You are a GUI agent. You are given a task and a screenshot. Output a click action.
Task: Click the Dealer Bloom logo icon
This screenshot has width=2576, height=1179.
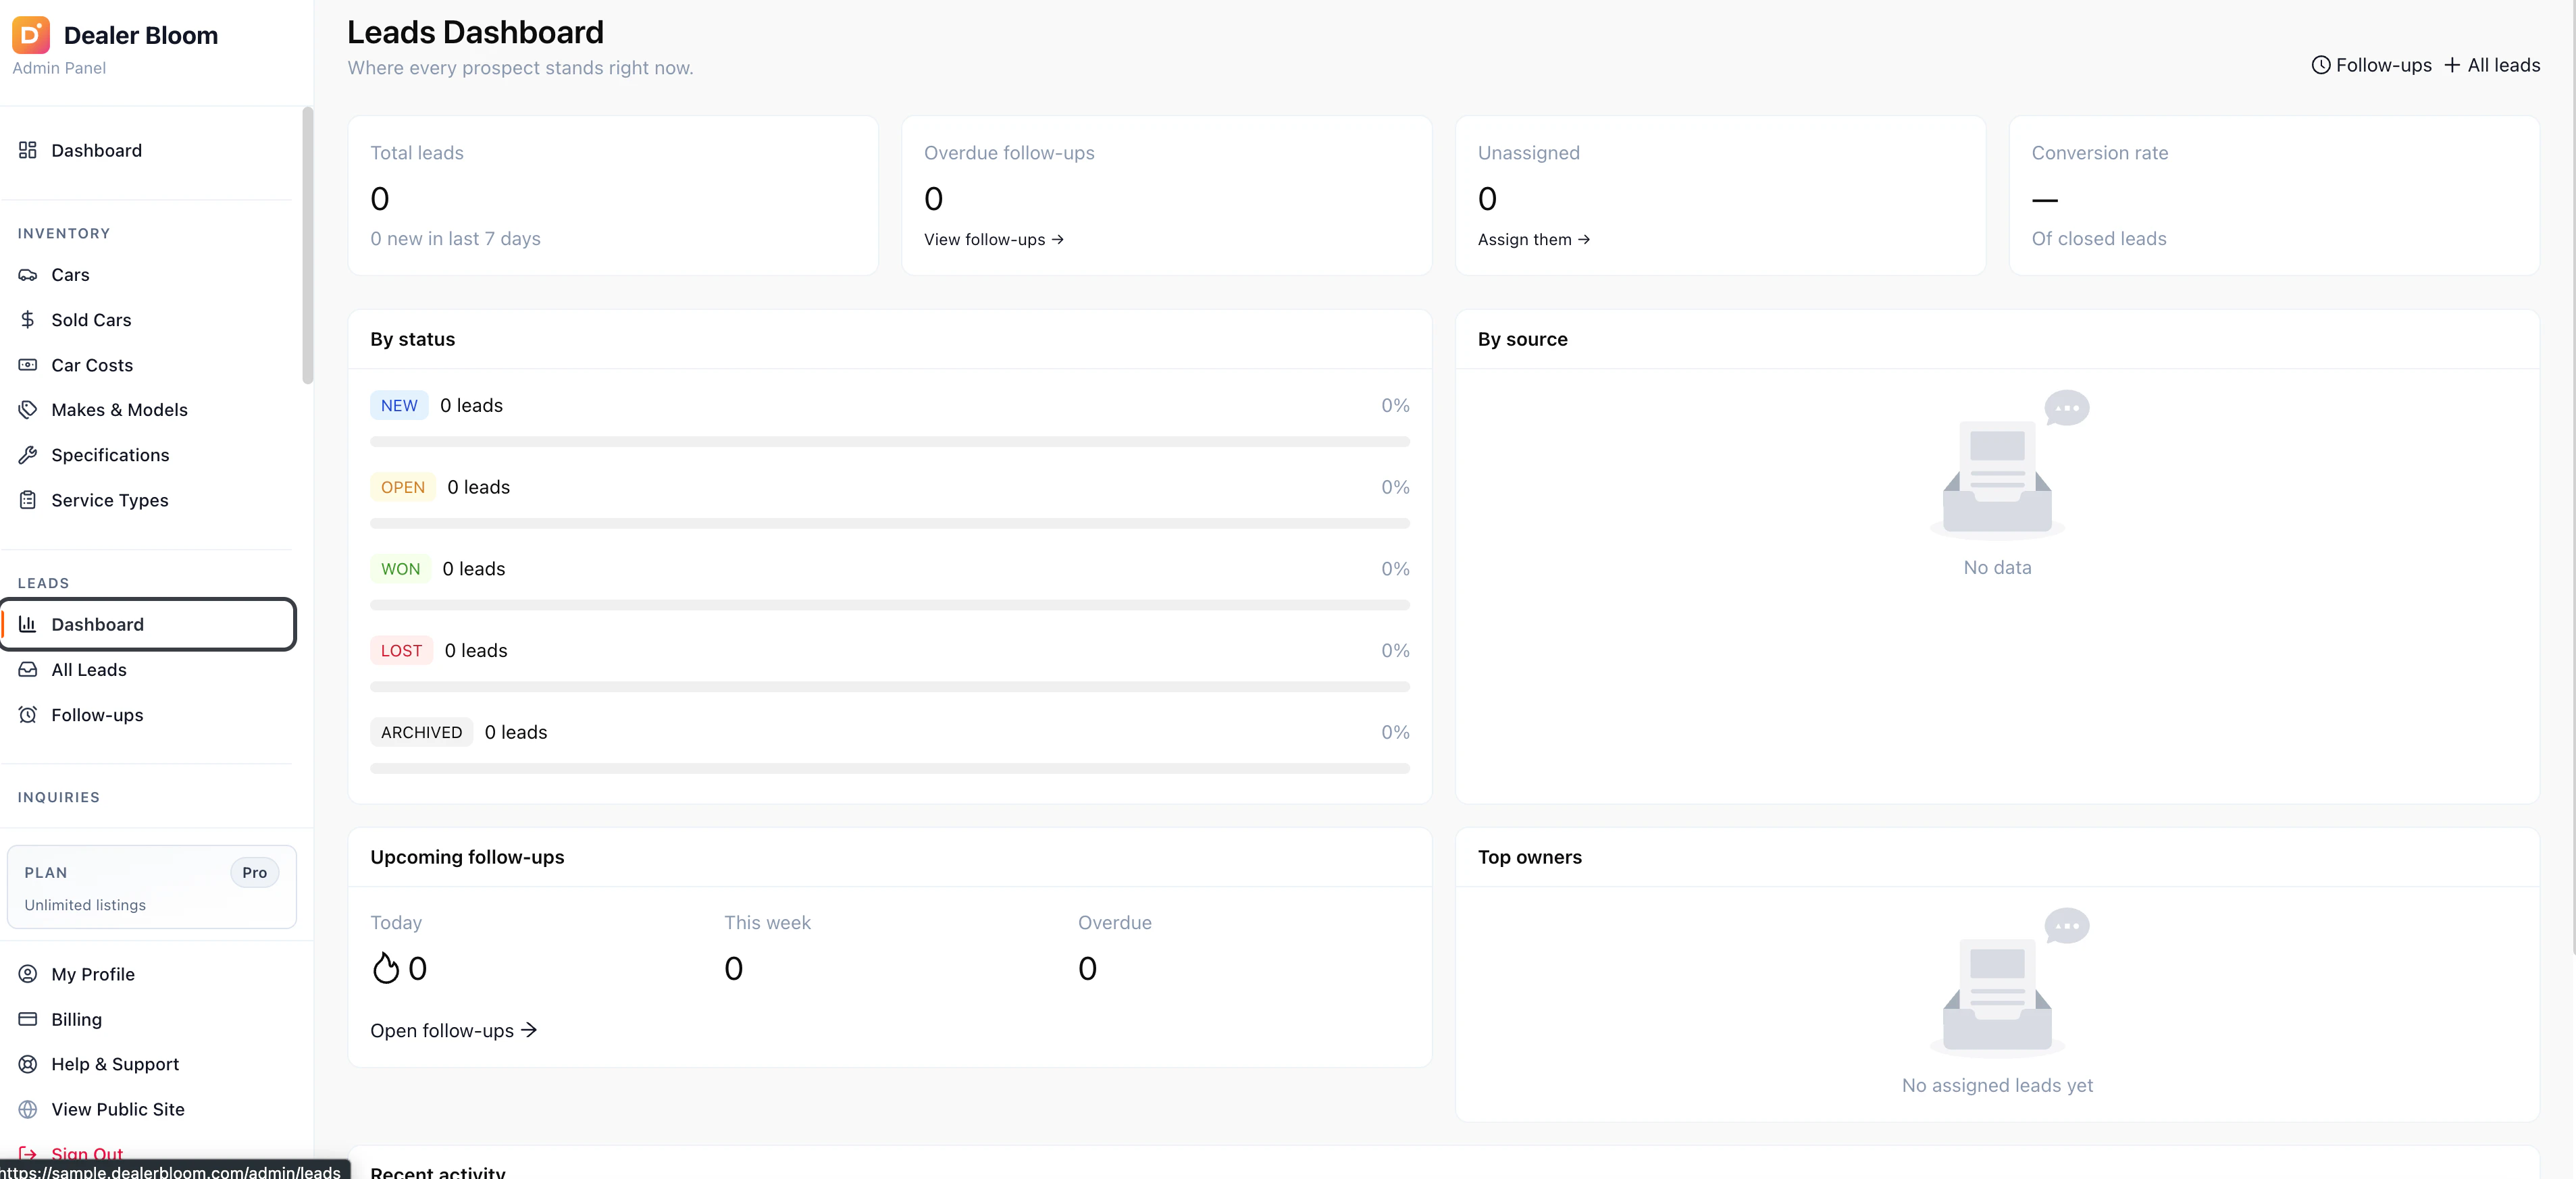(x=30, y=35)
